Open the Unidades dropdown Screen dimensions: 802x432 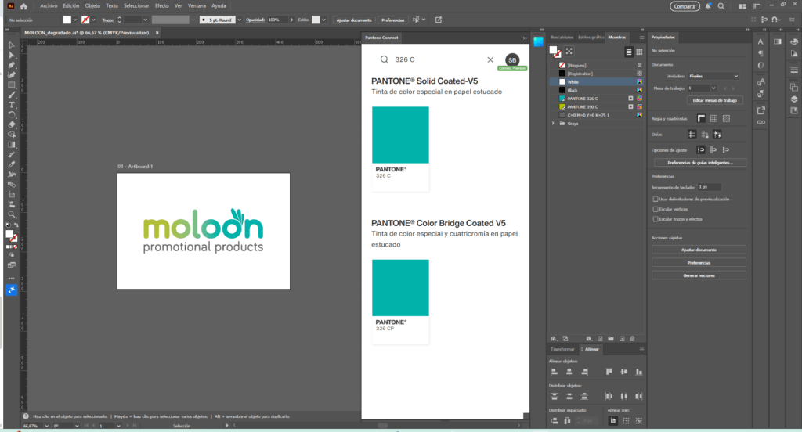pos(713,76)
